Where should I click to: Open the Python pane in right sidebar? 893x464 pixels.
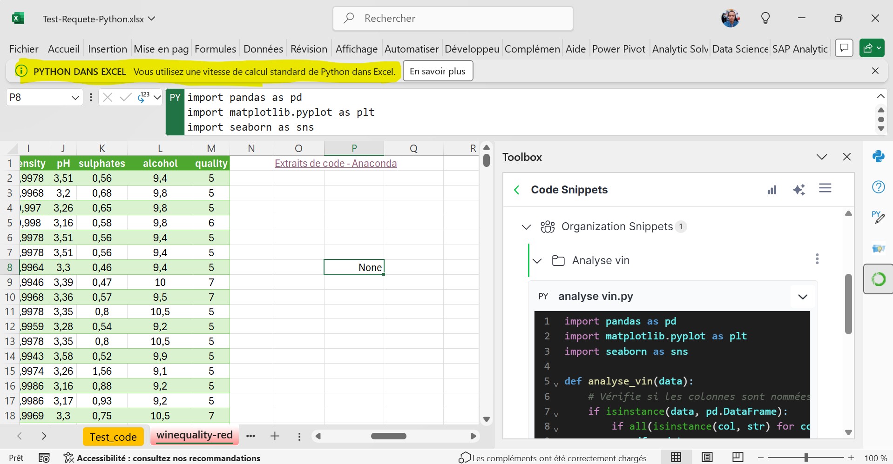(879, 157)
